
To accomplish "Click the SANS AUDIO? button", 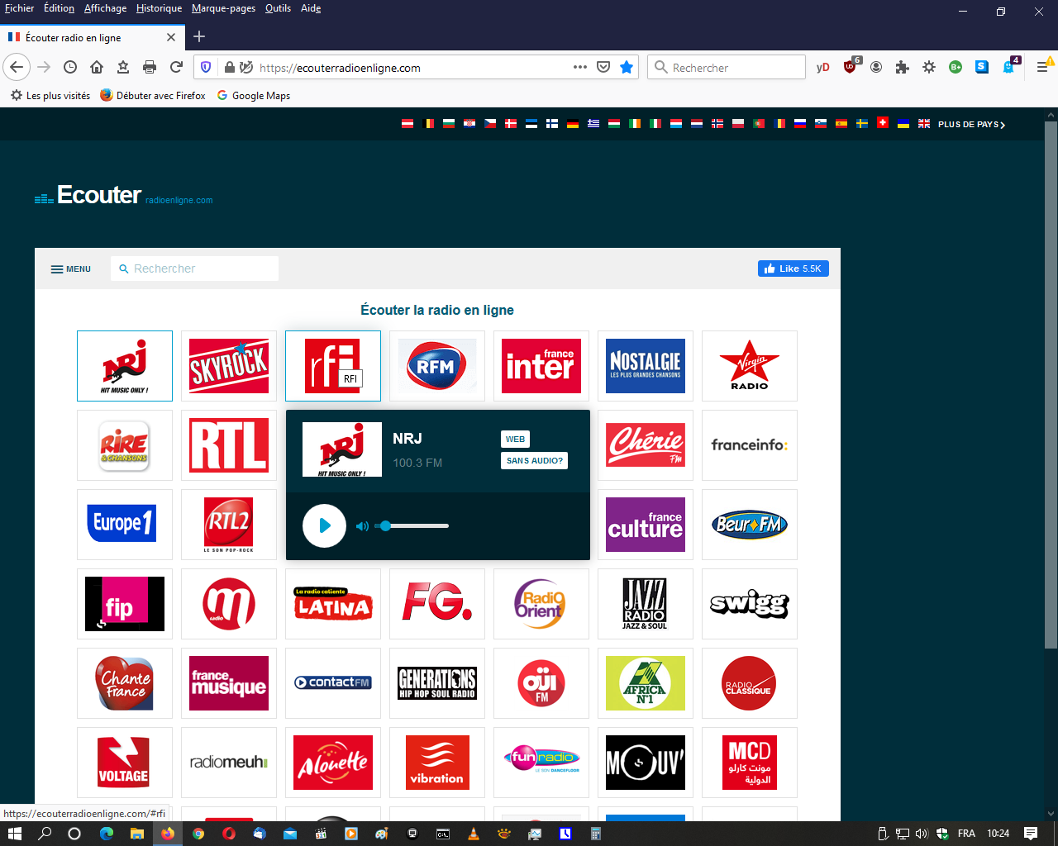I will [x=535, y=461].
